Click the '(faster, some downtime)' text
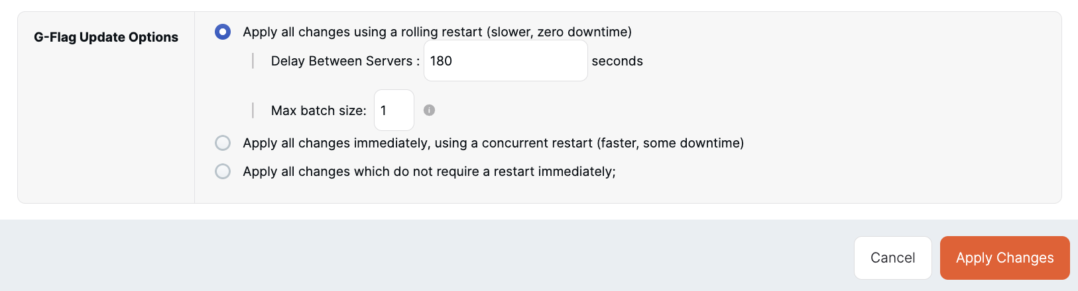1078x291 pixels. coord(670,143)
